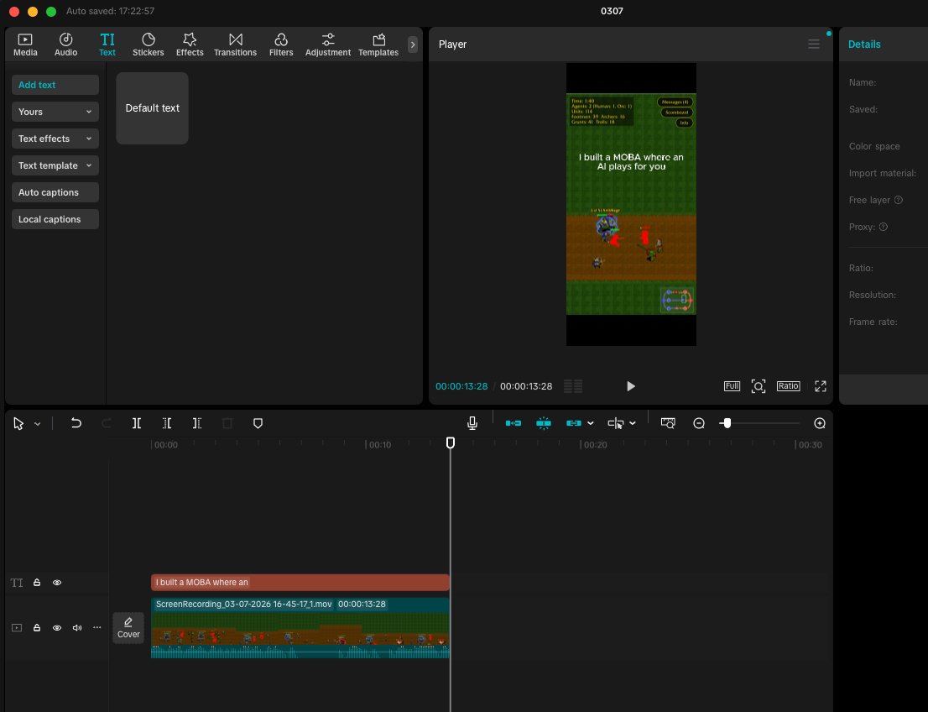
Task: Open the Adjustment tab
Action: click(328, 44)
